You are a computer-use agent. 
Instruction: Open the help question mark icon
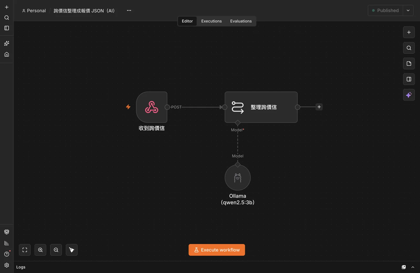click(x=7, y=254)
